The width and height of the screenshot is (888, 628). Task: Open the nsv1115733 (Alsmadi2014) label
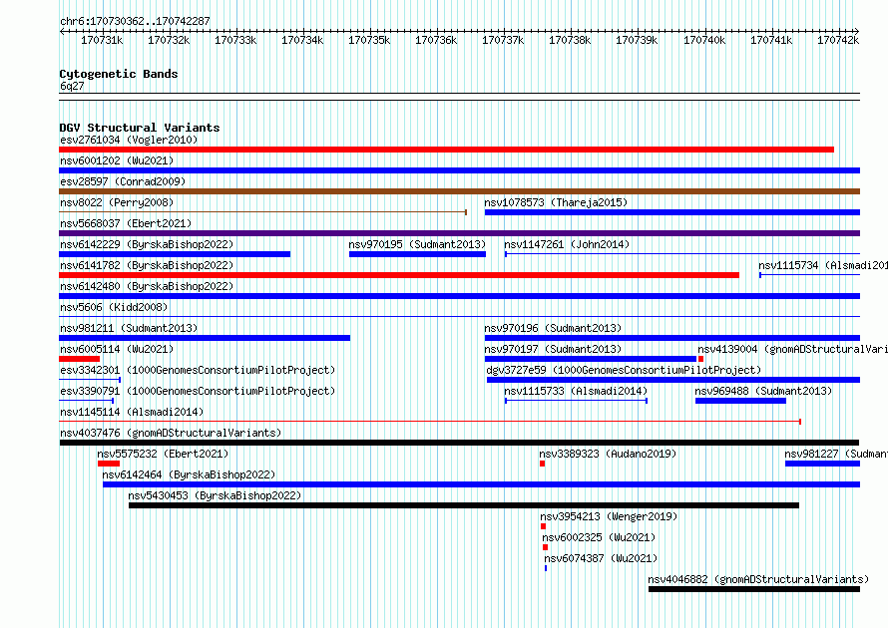pos(576,391)
